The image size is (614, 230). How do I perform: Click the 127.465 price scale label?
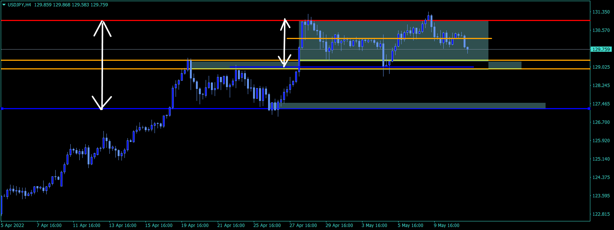601,104
